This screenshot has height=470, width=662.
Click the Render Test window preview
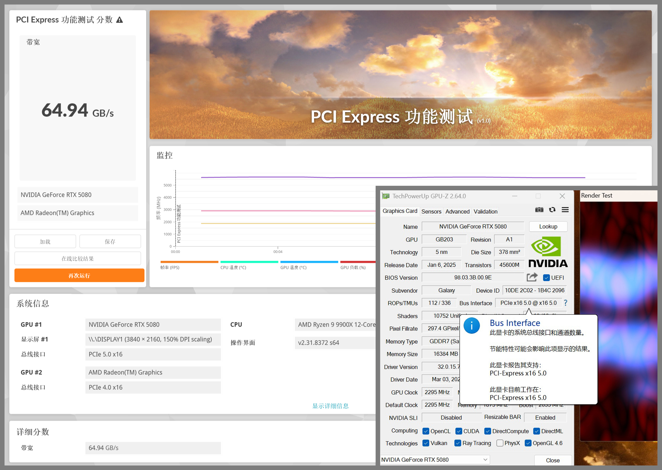click(618, 321)
